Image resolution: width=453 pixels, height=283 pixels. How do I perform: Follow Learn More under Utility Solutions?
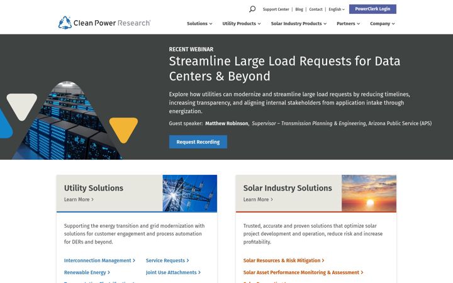click(x=79, y=199)
